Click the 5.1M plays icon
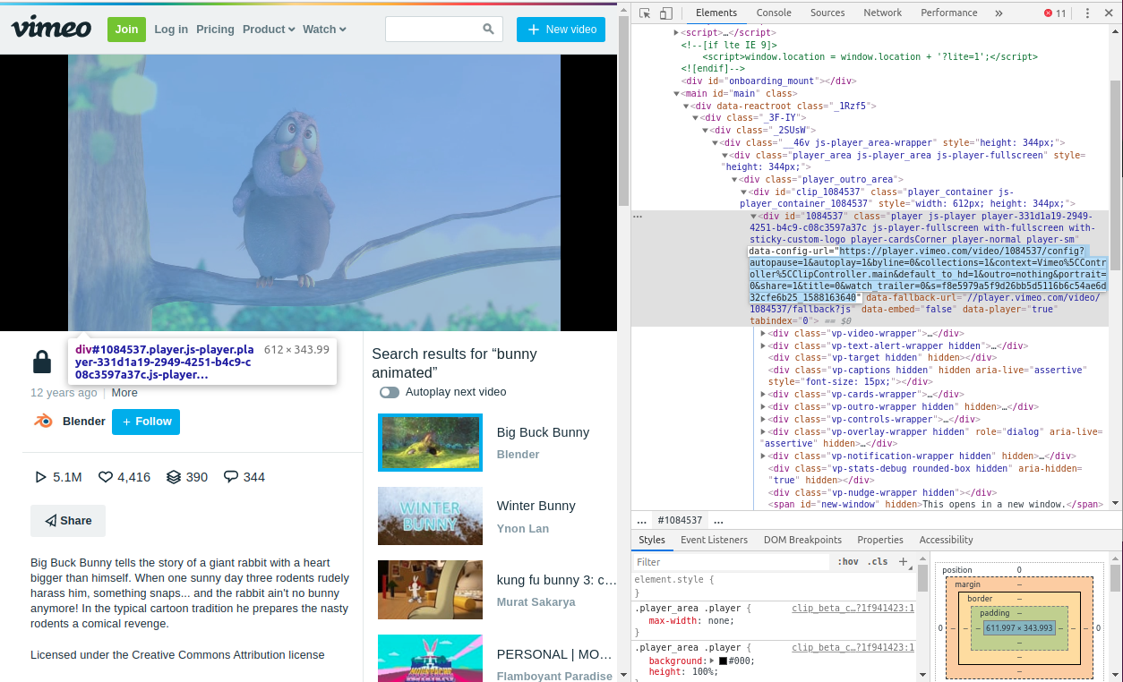The width and height of the screenshot is (1123, 682). 40,477
